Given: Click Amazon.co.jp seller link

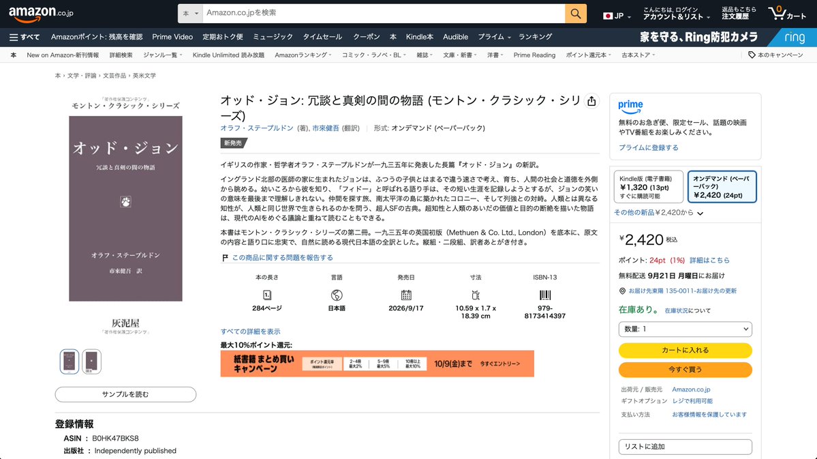Looking at the screenshot, I should 691,389.
